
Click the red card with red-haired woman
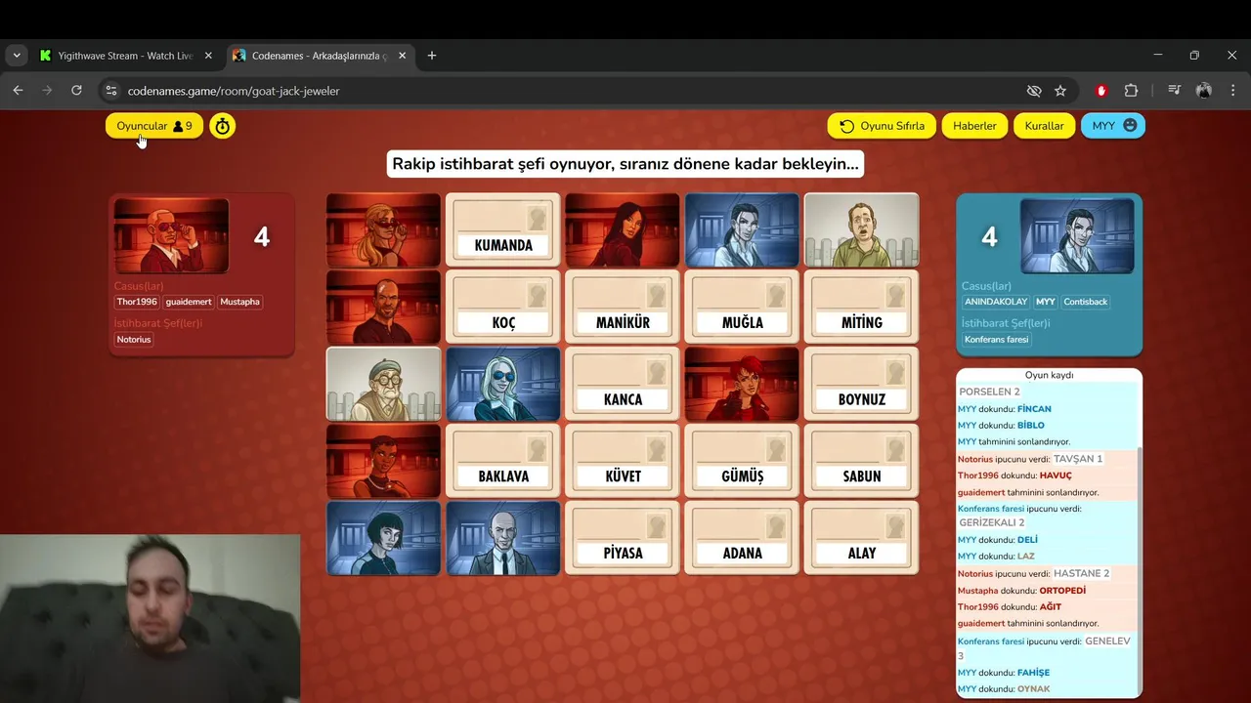tap(742, 385)
